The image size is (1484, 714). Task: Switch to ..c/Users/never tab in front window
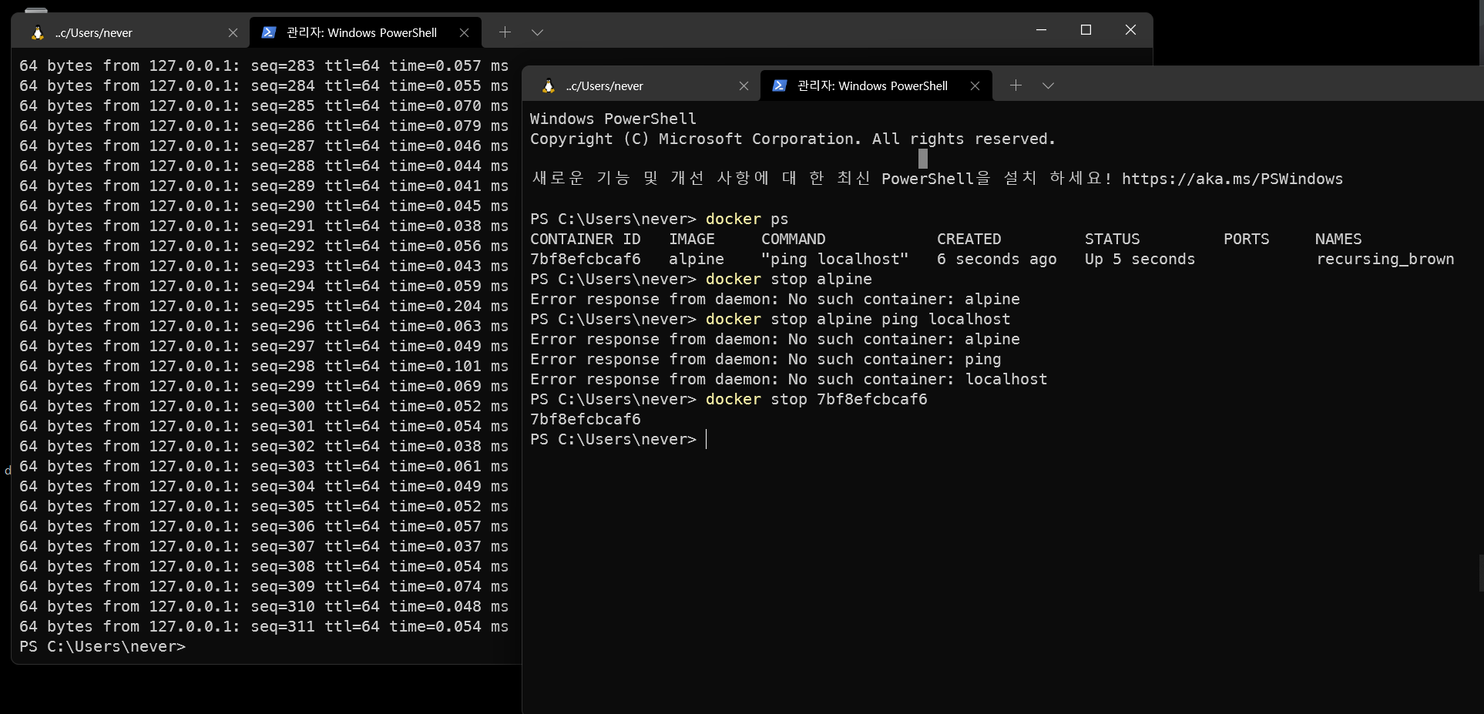(x=641, y=85)
